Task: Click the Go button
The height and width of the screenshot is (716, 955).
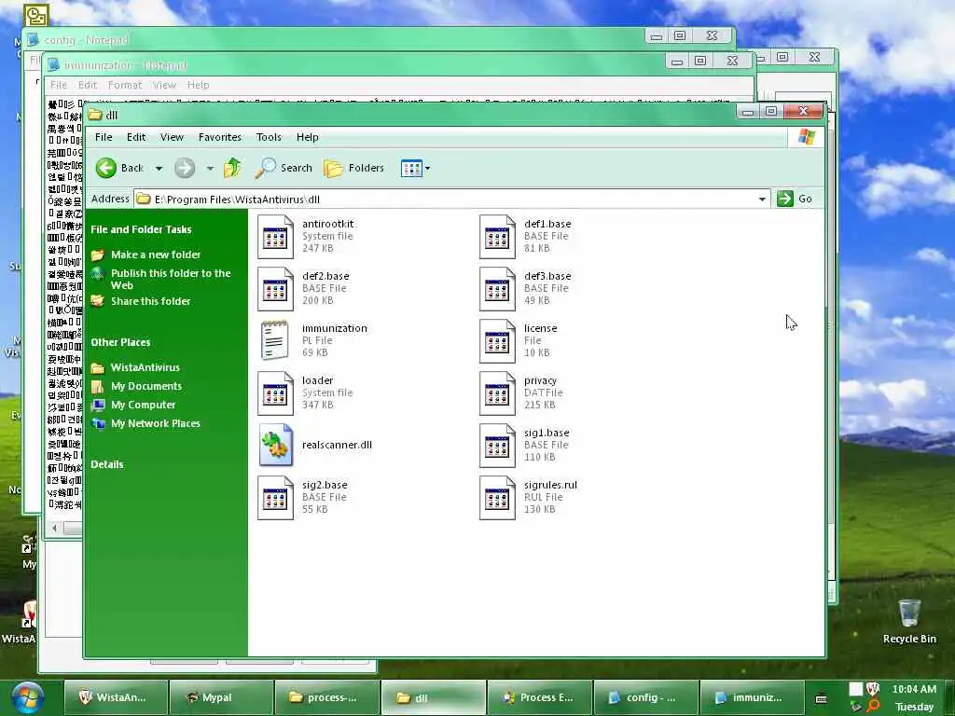Action: [795, 199]
